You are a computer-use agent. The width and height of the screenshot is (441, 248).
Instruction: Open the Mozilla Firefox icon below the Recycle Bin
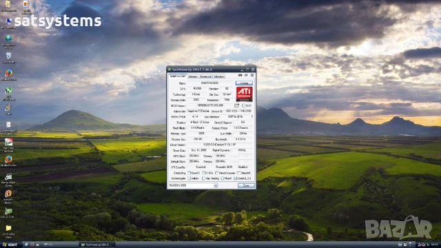8,73
